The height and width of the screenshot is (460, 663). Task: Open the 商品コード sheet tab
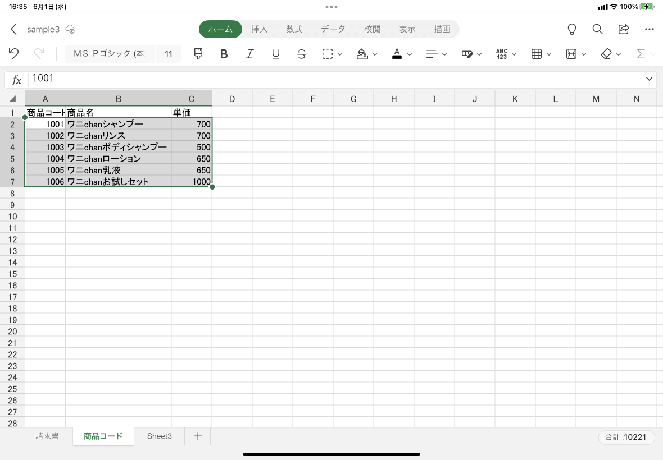[103, 436]
